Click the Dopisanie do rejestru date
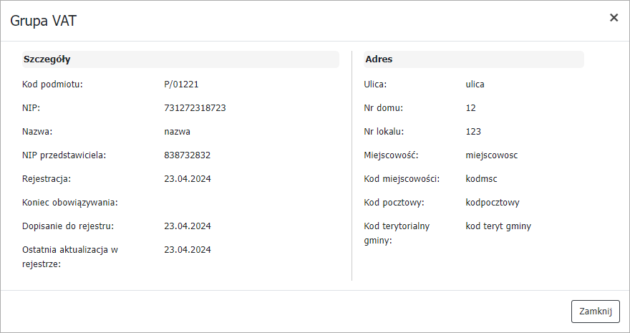 coord(187,226)
